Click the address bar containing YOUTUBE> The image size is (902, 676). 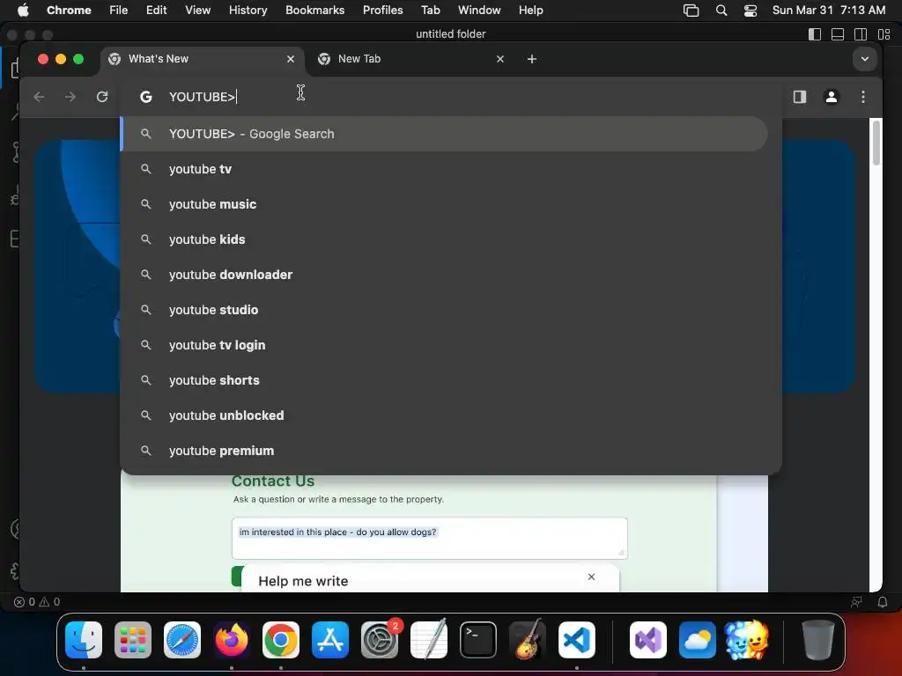click(452, 97)
